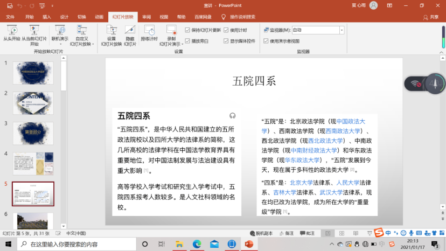446x251 pixels.
Task: Click 批注 comments button in status bar
Action: [307, 233]
